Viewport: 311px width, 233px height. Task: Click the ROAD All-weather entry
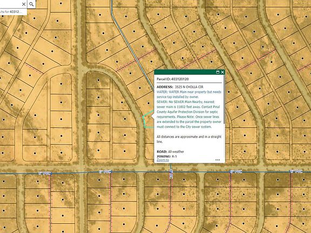click(x=170, y=152)
